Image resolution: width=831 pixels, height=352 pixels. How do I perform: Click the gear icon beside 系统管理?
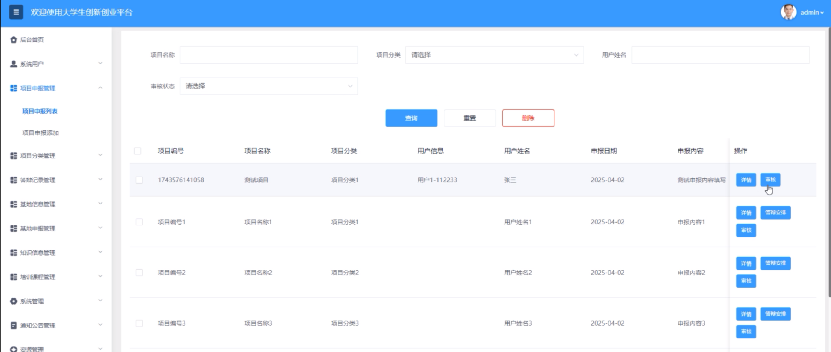(13, 301)
